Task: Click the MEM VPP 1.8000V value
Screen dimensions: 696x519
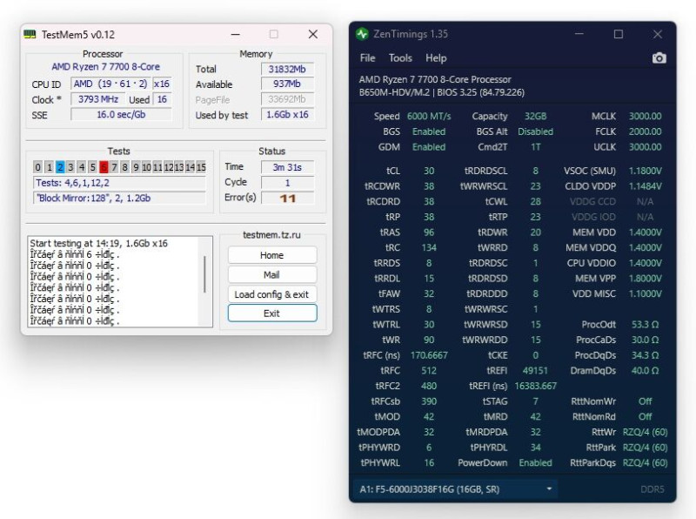Action: pos(645,278)
